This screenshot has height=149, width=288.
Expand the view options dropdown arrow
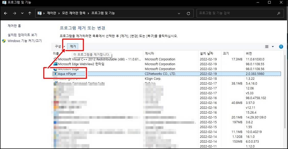(273, 47)
